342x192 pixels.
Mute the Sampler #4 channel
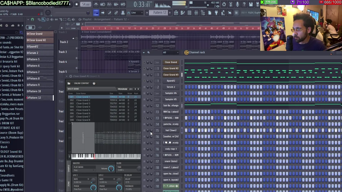click(144, 93)
